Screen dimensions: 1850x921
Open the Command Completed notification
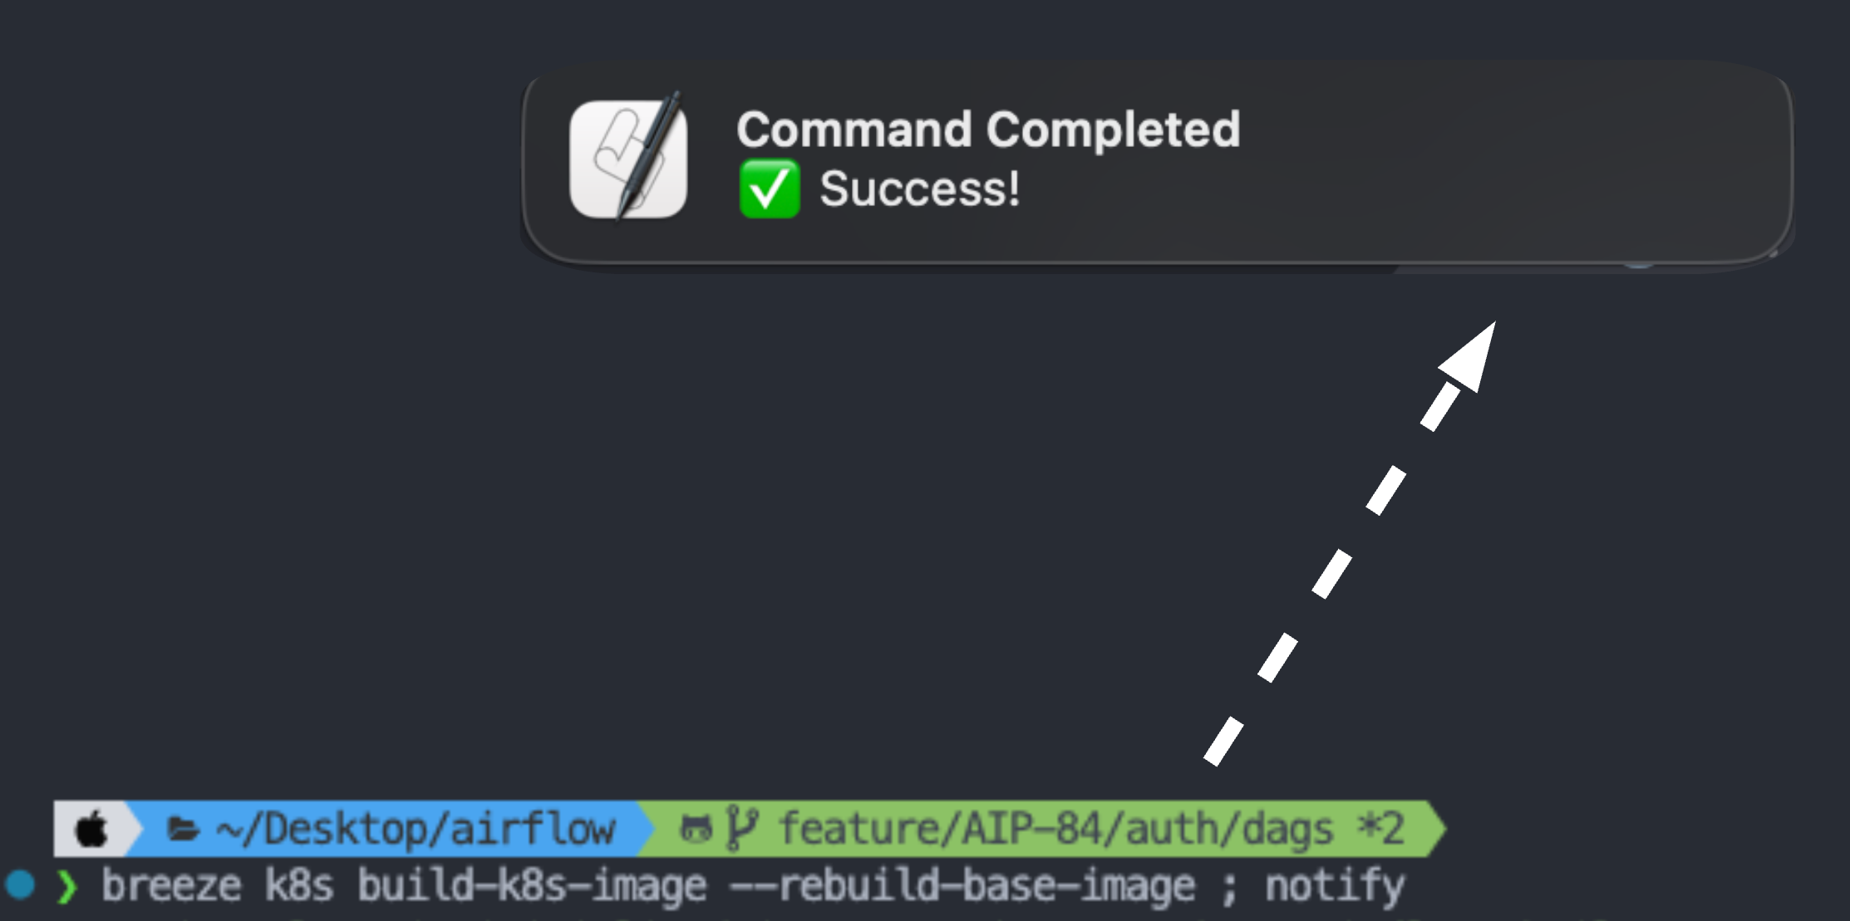click(x=989, y=129)
